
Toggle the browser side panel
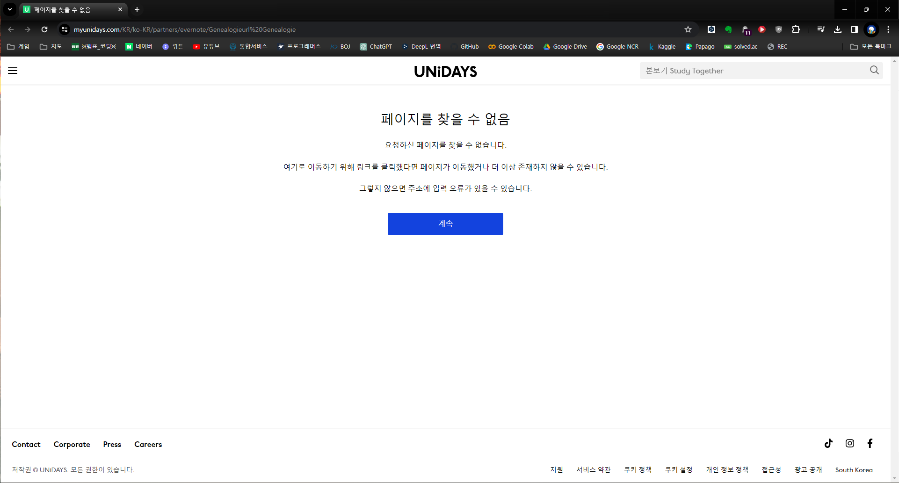pyautogui.click(x=854, y=29)
